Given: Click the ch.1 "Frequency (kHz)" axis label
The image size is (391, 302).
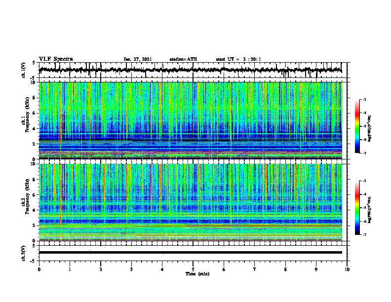Looking at the screenshot, I should [x=28, y=114].
